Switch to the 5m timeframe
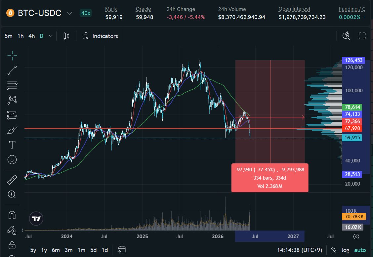The height and width of the screenshot is (257, 373). point(9,36)
